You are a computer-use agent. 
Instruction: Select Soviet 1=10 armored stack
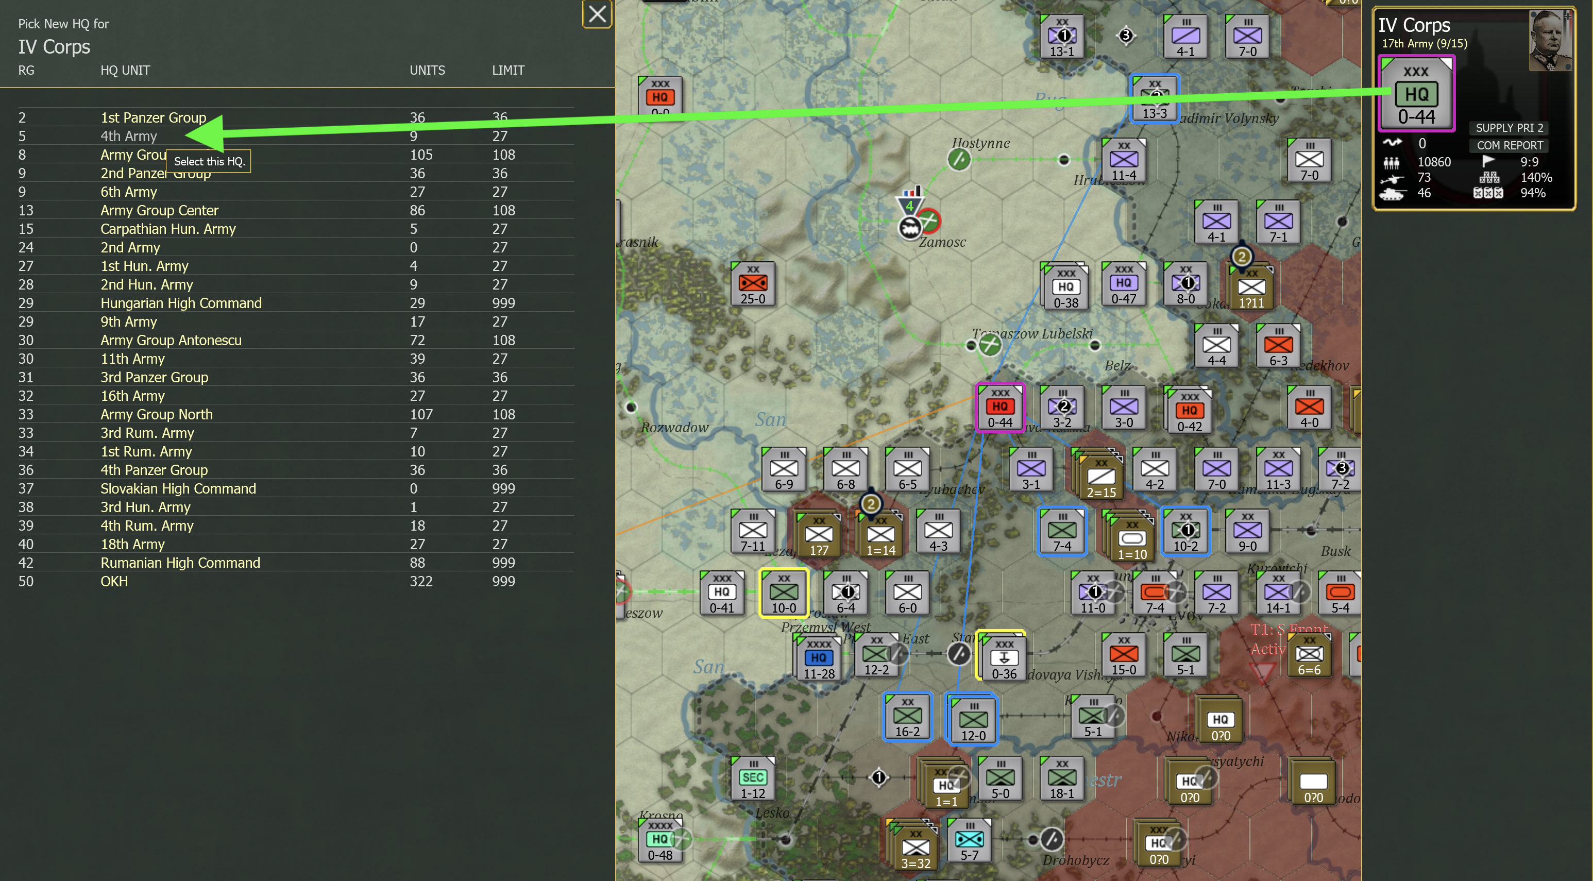1132,538
